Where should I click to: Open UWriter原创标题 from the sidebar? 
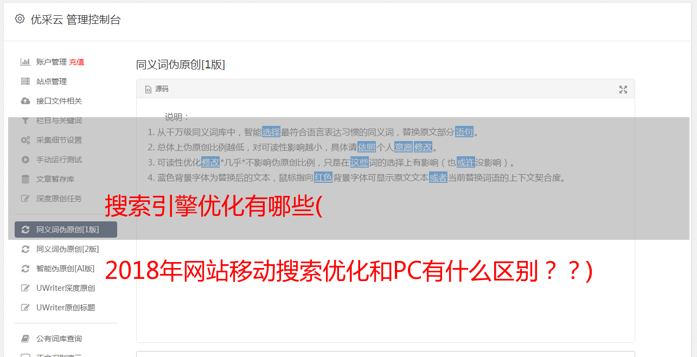(x=66, y=308)
